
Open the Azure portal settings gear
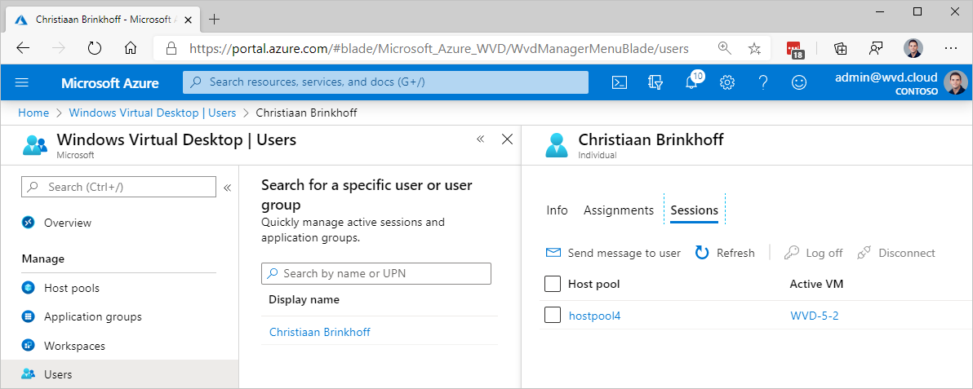click(727, 82)
